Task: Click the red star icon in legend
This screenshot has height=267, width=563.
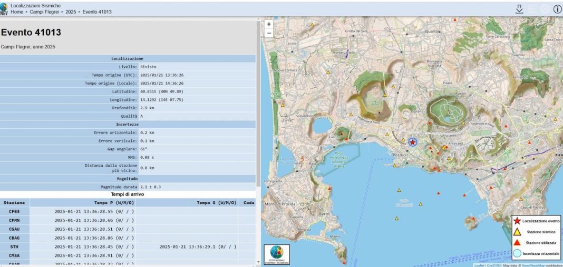Action: click(x=517, y=221)
